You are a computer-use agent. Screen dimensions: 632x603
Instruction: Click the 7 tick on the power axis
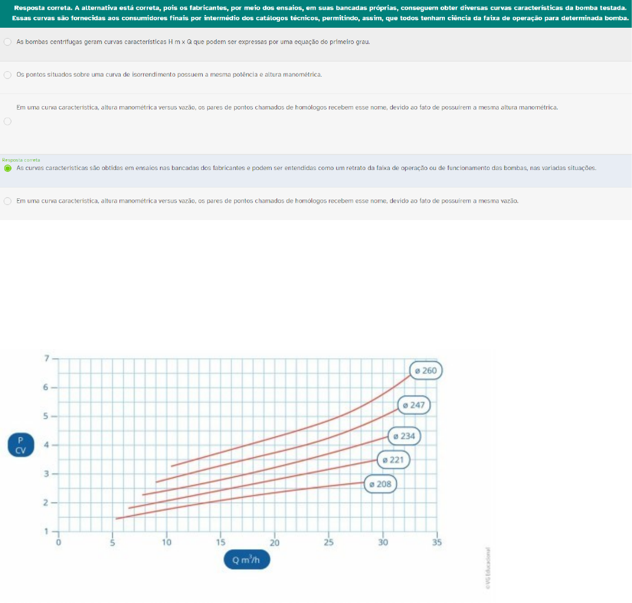coord(46,358)
